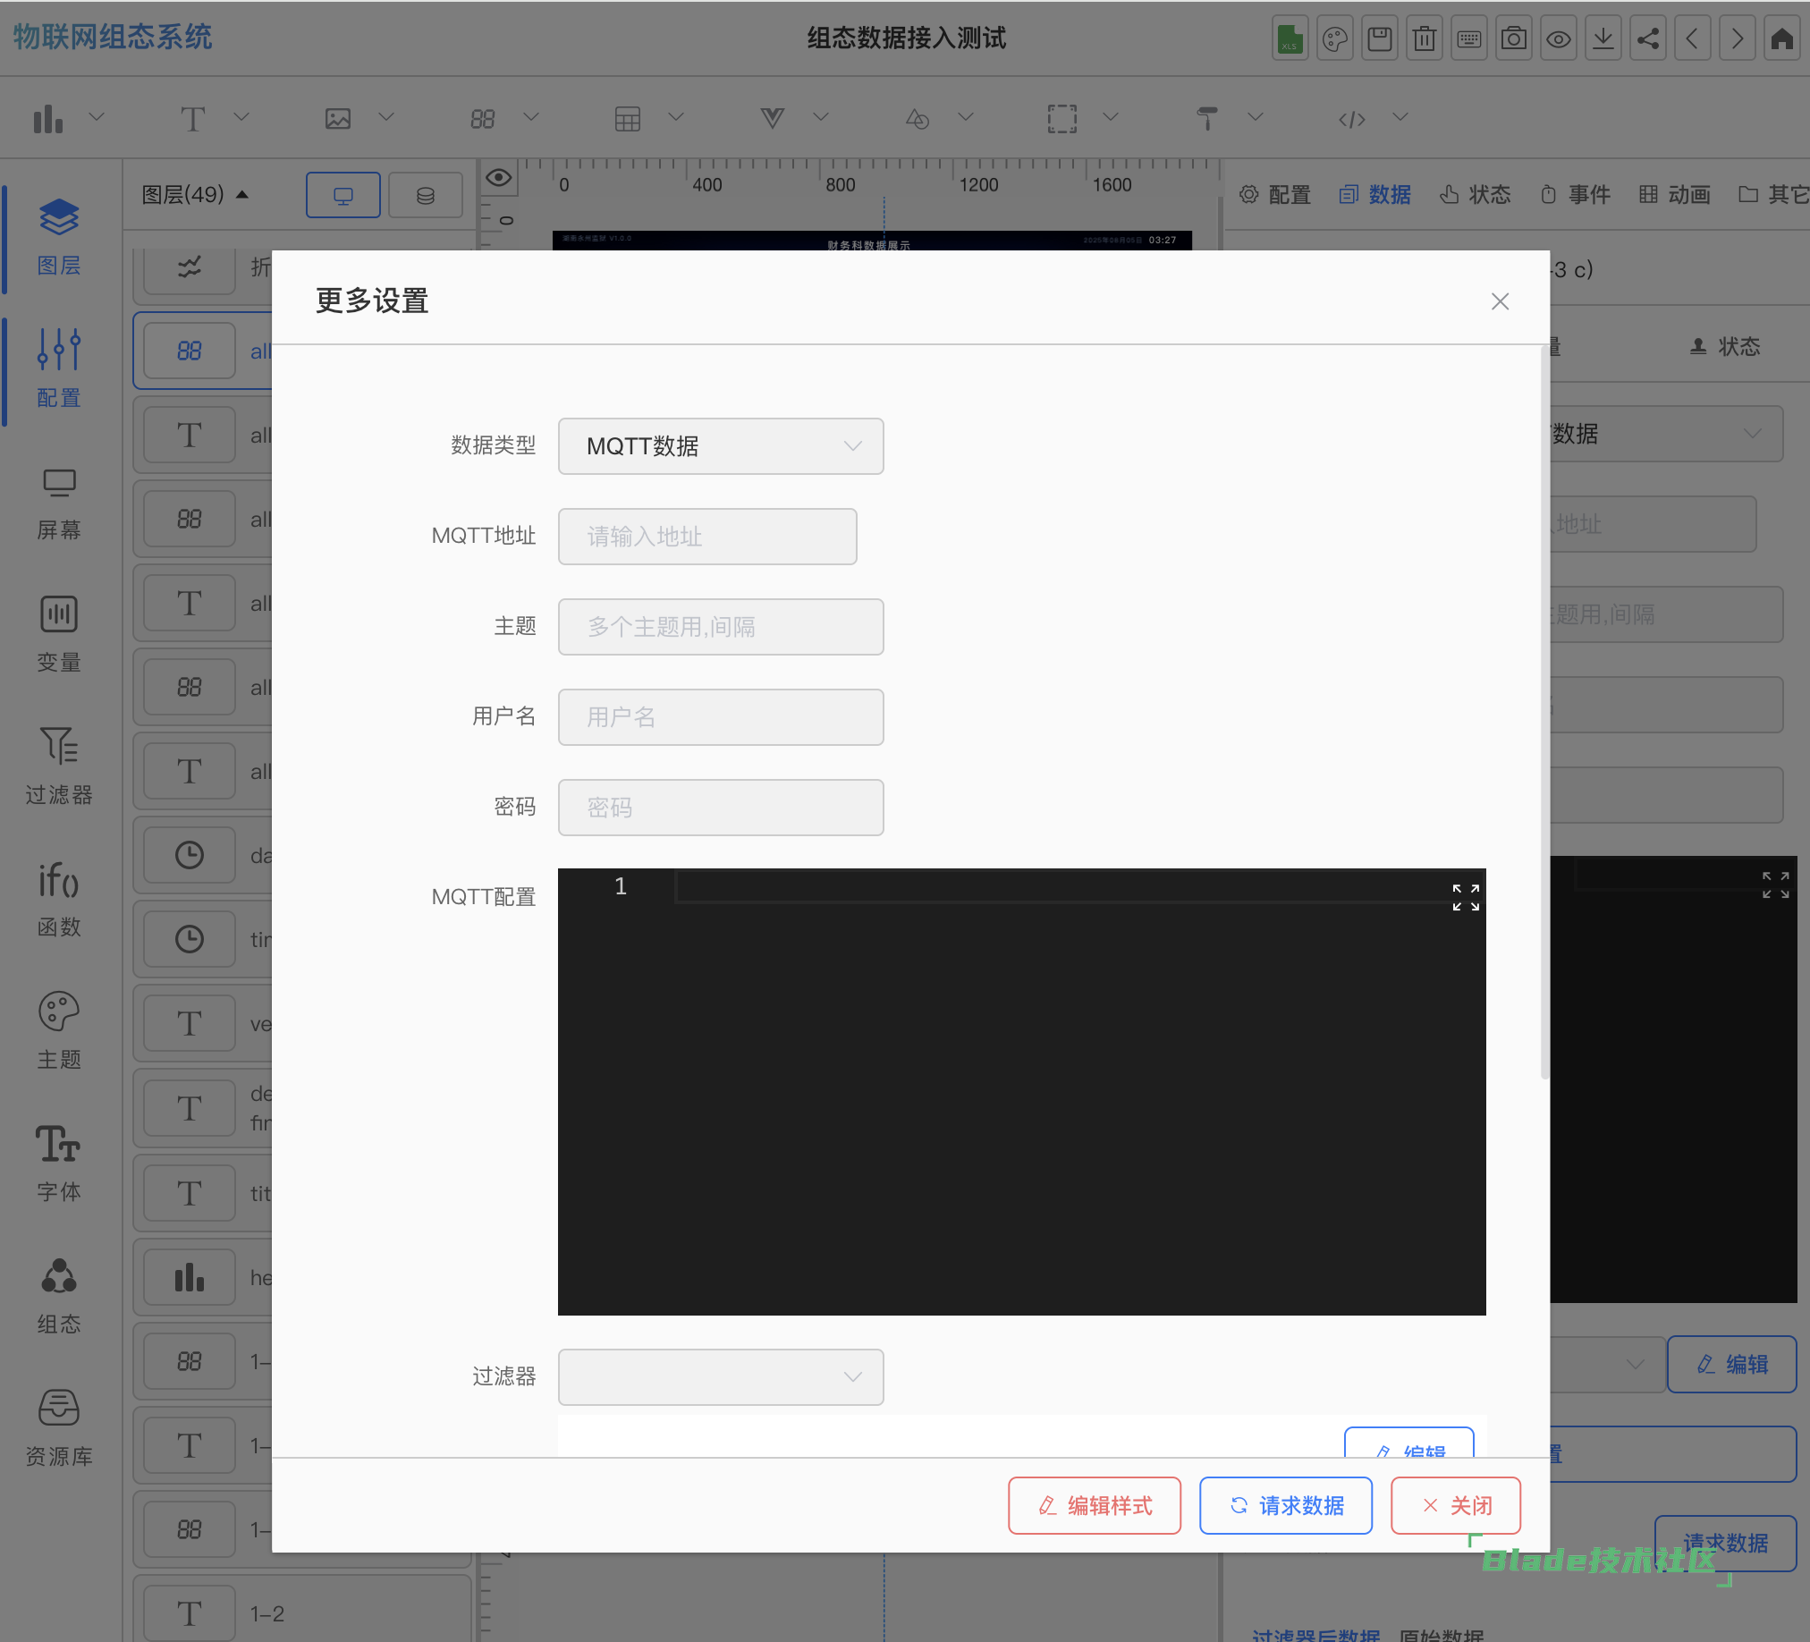Open the table component icon
Viewport: 1810px width, 1642px height.
coord(628,119)
